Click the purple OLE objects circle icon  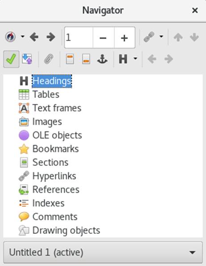coord(24,135)
